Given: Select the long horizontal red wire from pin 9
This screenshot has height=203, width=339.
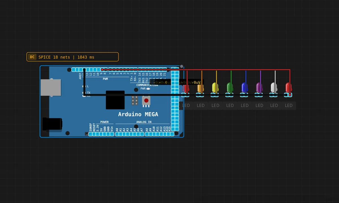Looking at the screenshot, I should (196, 69).
